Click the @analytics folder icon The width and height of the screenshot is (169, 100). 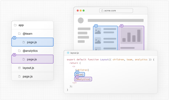19,51
